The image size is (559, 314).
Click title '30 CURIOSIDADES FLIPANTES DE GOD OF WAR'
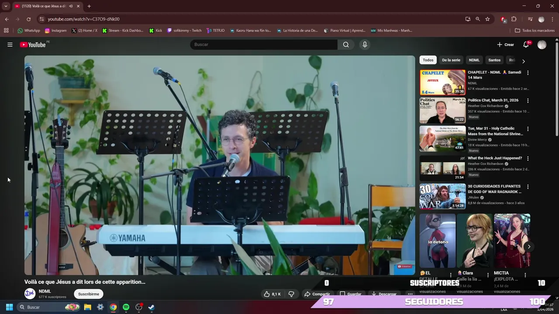(x=494, y=189)
